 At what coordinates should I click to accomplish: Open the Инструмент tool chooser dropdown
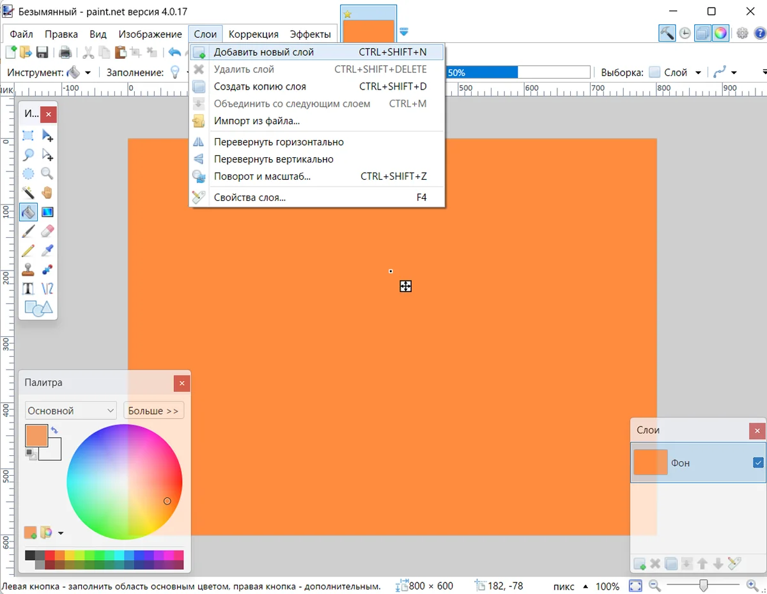click(x=88, y=73)
